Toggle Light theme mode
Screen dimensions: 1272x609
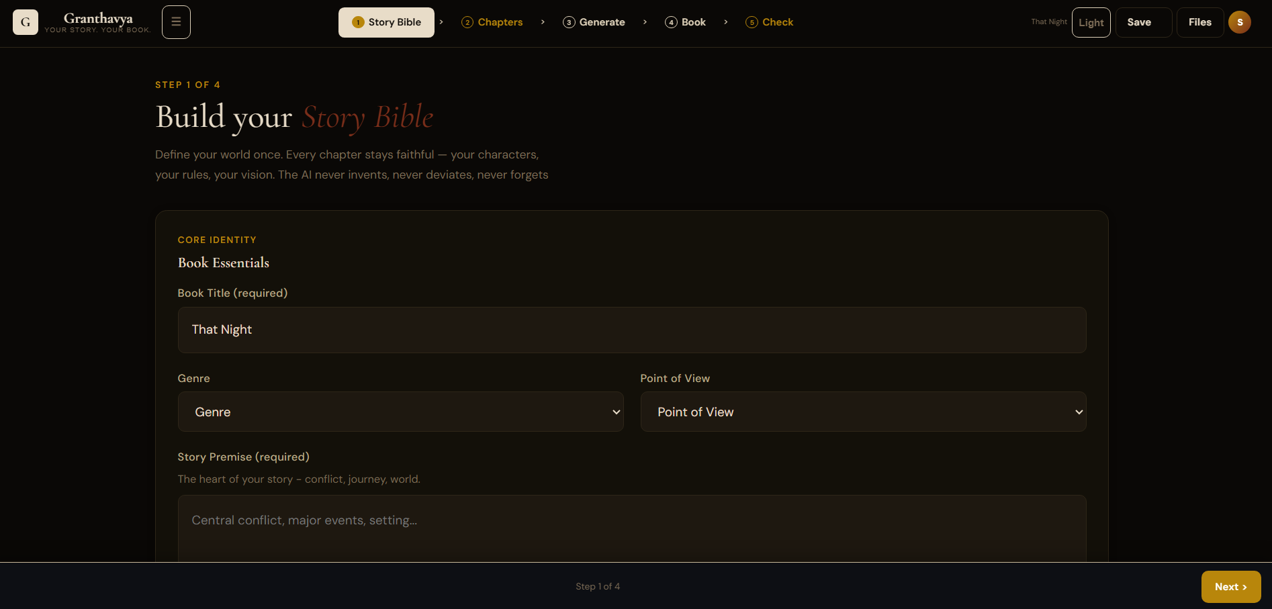tap(1091, 22)
